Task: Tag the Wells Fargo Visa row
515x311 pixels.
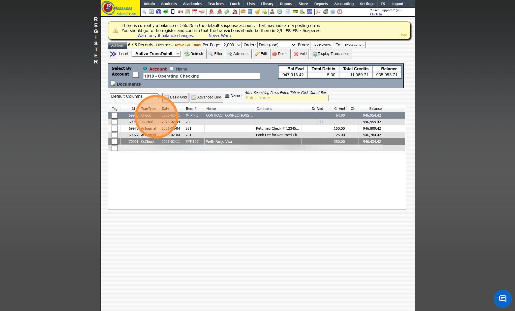Action: (115, 142)
